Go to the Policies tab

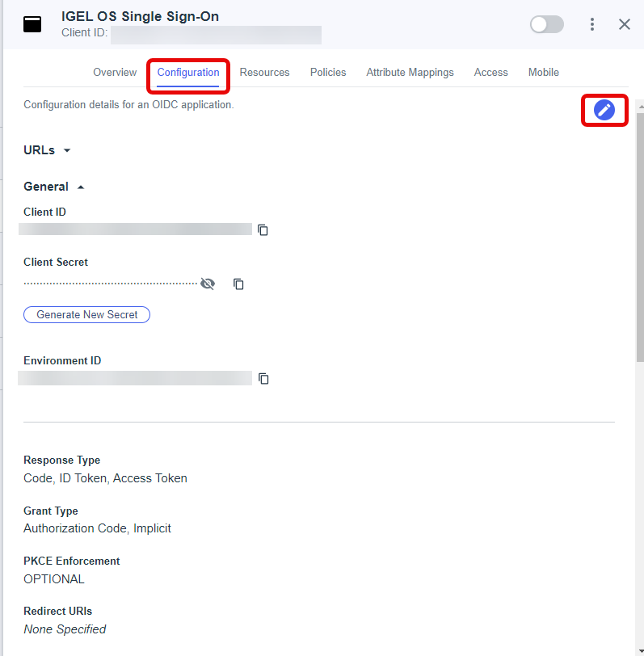(x=328, y=73)
